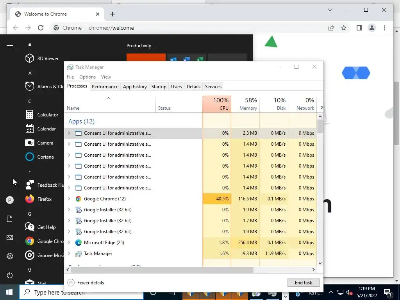The height and width of the screenshot is (300, 400).
Task: Click the End task button
Action: click(303, 283)
